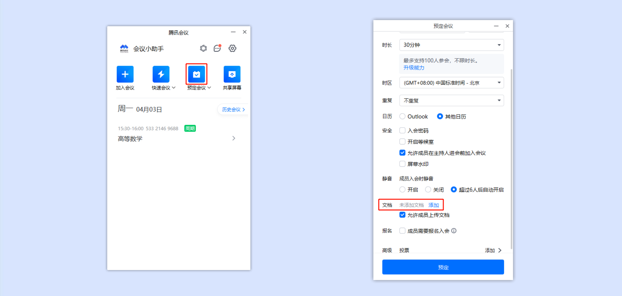622x296 pixels.
Task: Expand the Schedule Meeting dropdown arrow
Action: [209, 88]
